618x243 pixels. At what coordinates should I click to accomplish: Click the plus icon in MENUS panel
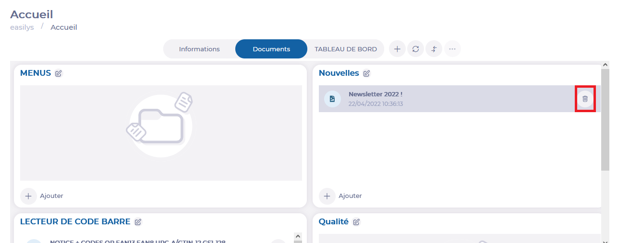click(x=28, y=196)
